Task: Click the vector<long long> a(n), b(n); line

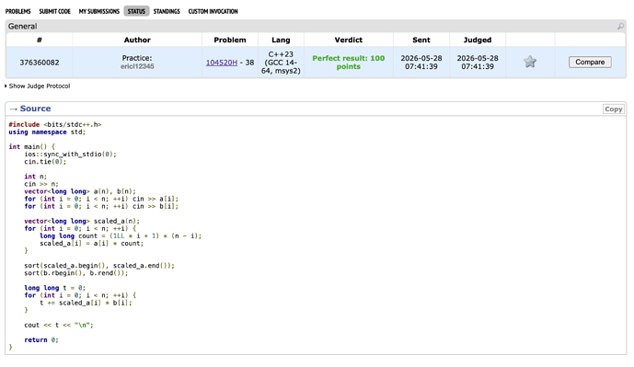Action: [80, 191]
